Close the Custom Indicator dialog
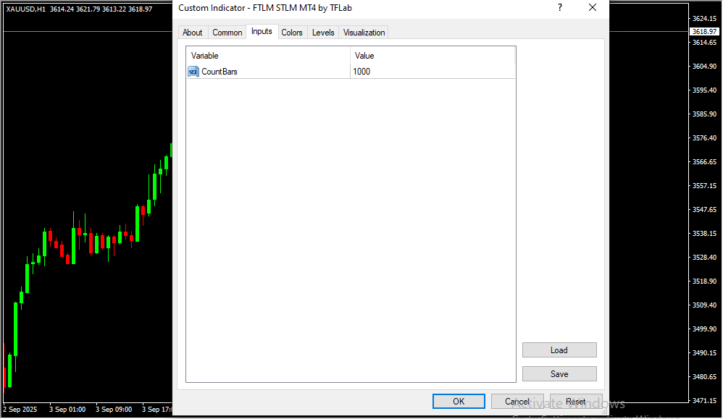The width and height of the screenshot is (723, 419). coord(593,8)
